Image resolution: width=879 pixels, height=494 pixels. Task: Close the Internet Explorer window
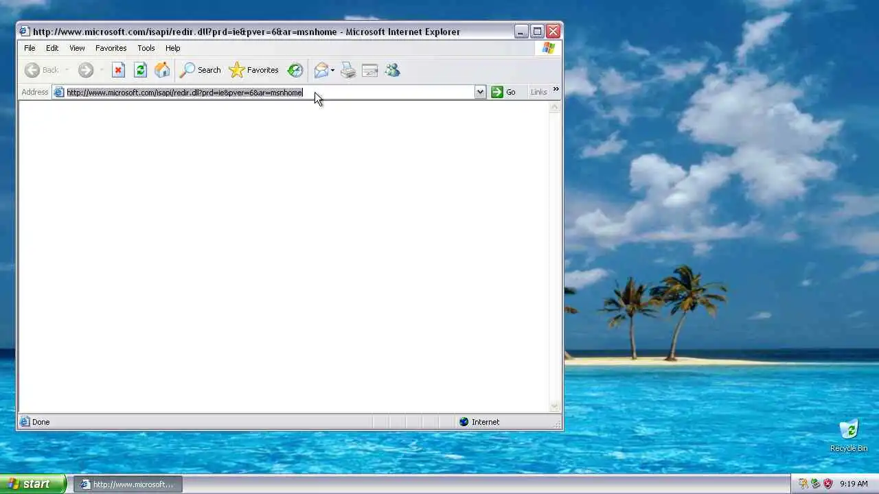pyautogui.click(x=553, y=32)
